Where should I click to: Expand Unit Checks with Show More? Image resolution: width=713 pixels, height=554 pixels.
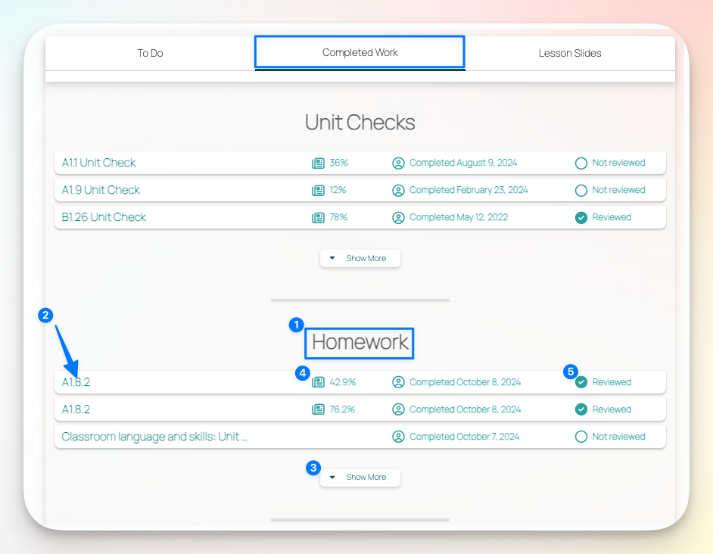click(x=360, y=258)
